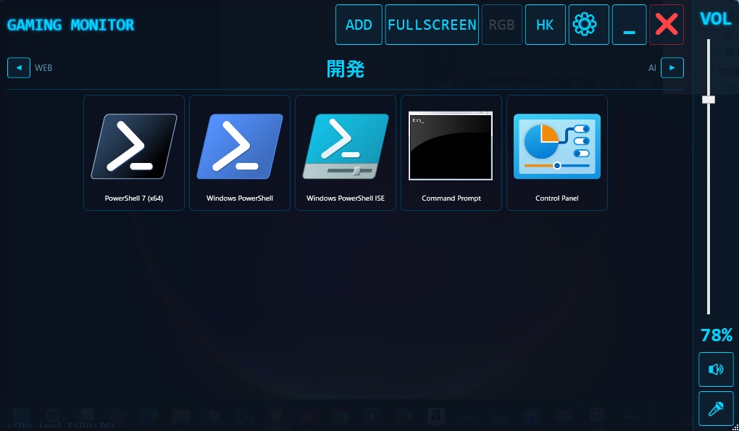This screenshot has width=739, height=431.
Task: Select the AI category label
Action: coord(652,68)
